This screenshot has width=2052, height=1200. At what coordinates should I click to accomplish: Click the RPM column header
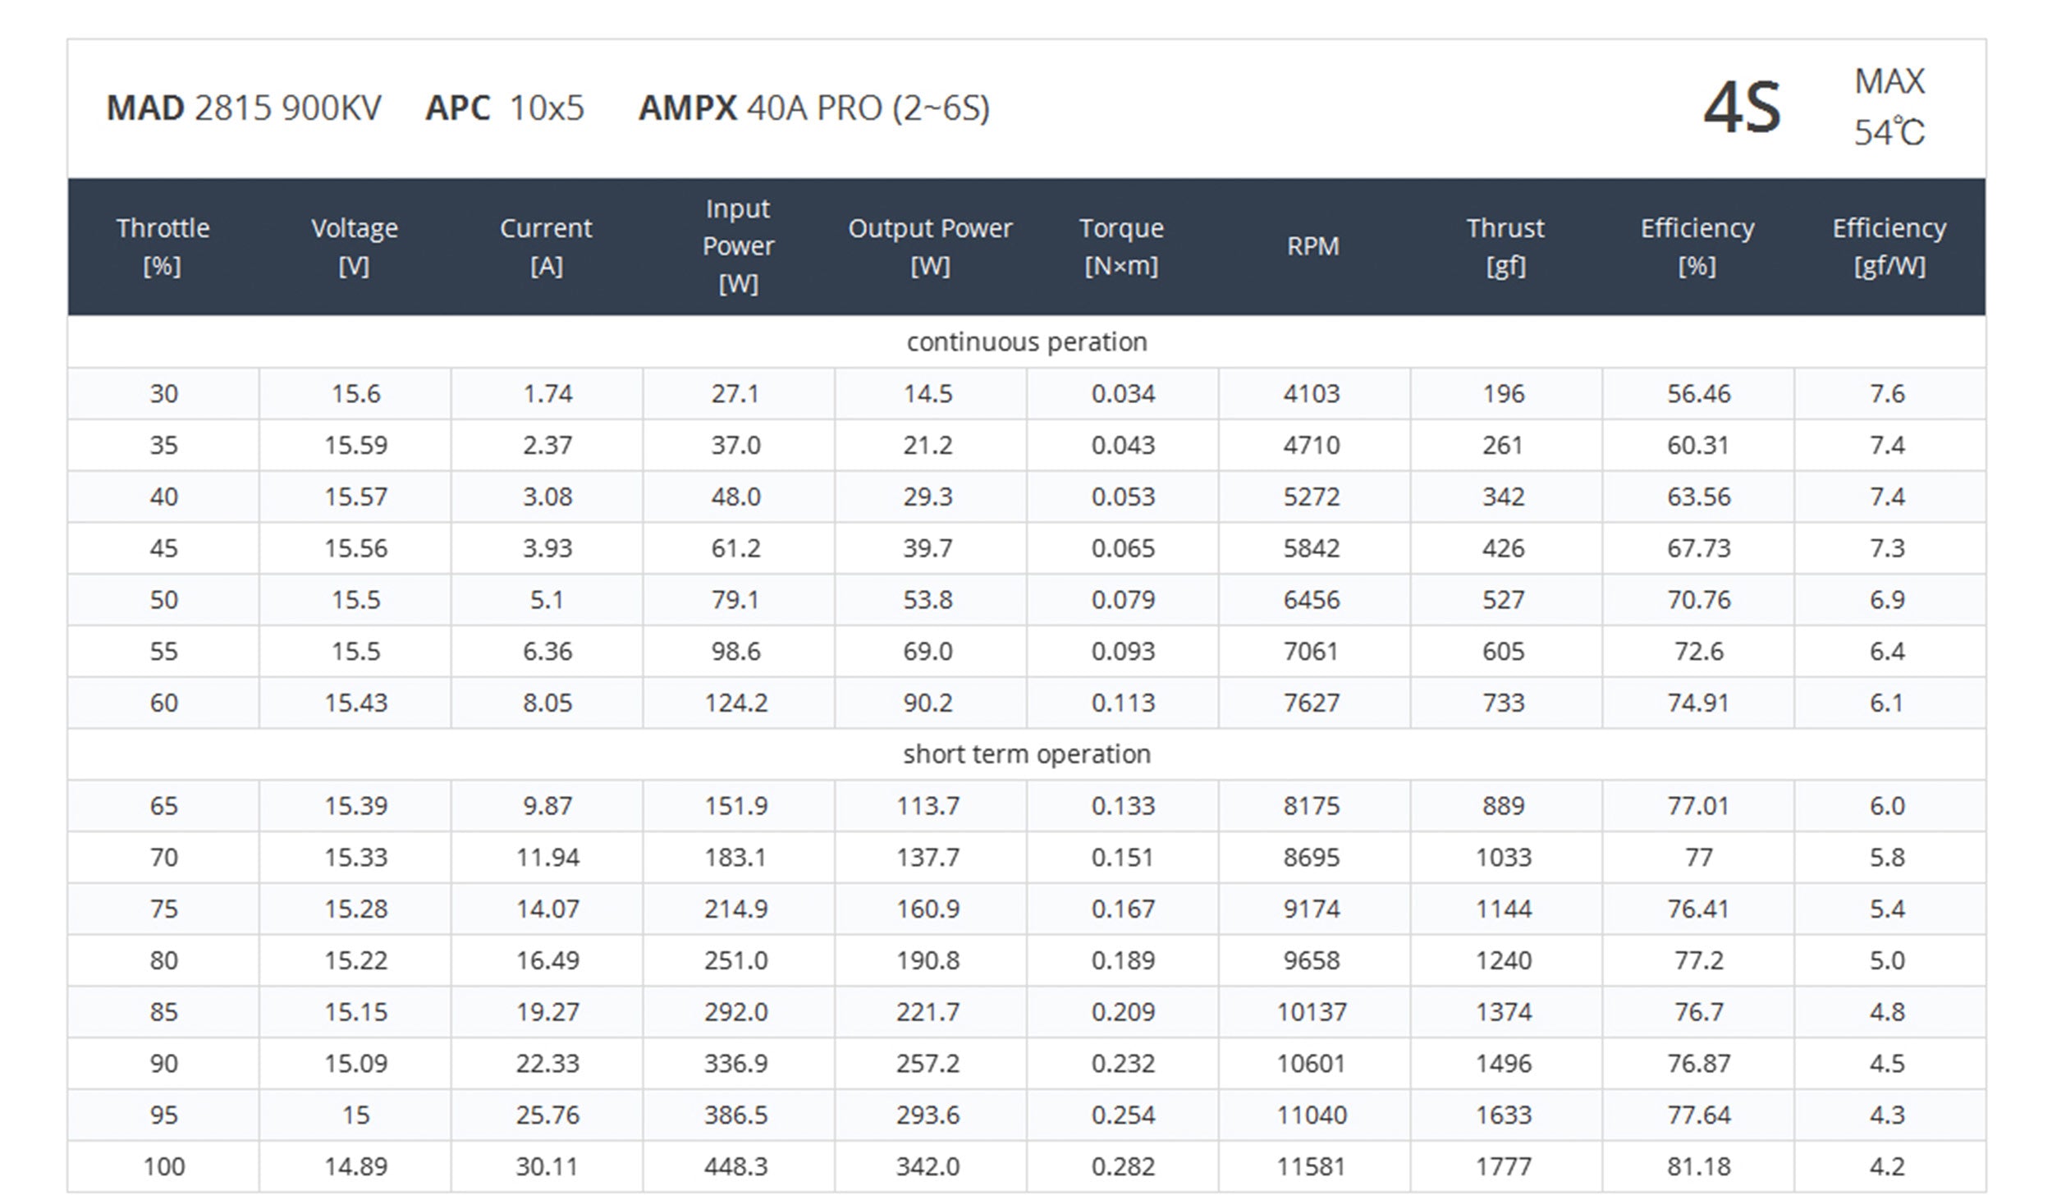click(1312, 246)
